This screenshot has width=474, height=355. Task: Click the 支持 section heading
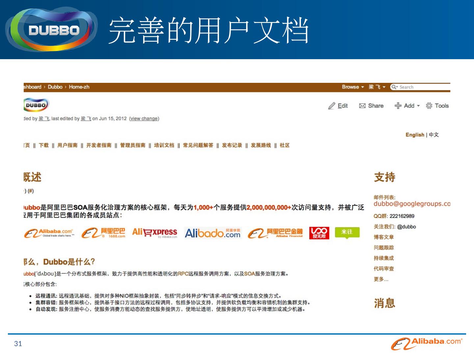(385, 177)
